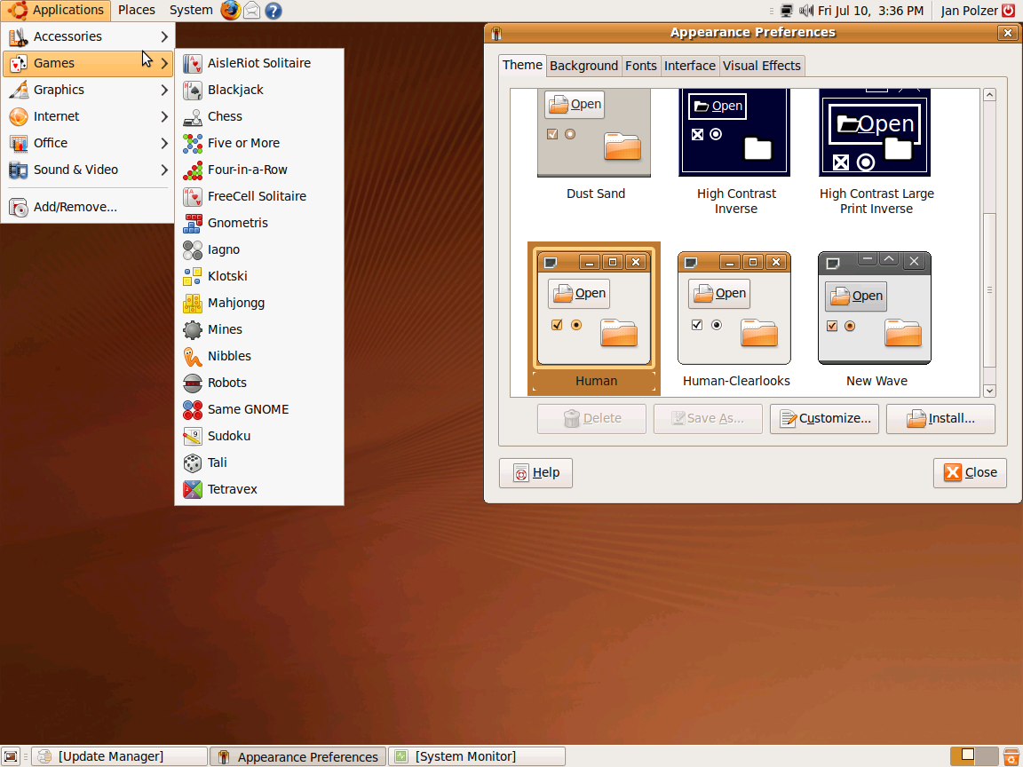Open mail client launcher in top panel
This screenshot has width=1023, height=767.
coord(252,11)
